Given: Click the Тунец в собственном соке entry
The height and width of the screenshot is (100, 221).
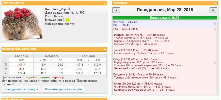Looking at the screenshot, I should 145,77.
